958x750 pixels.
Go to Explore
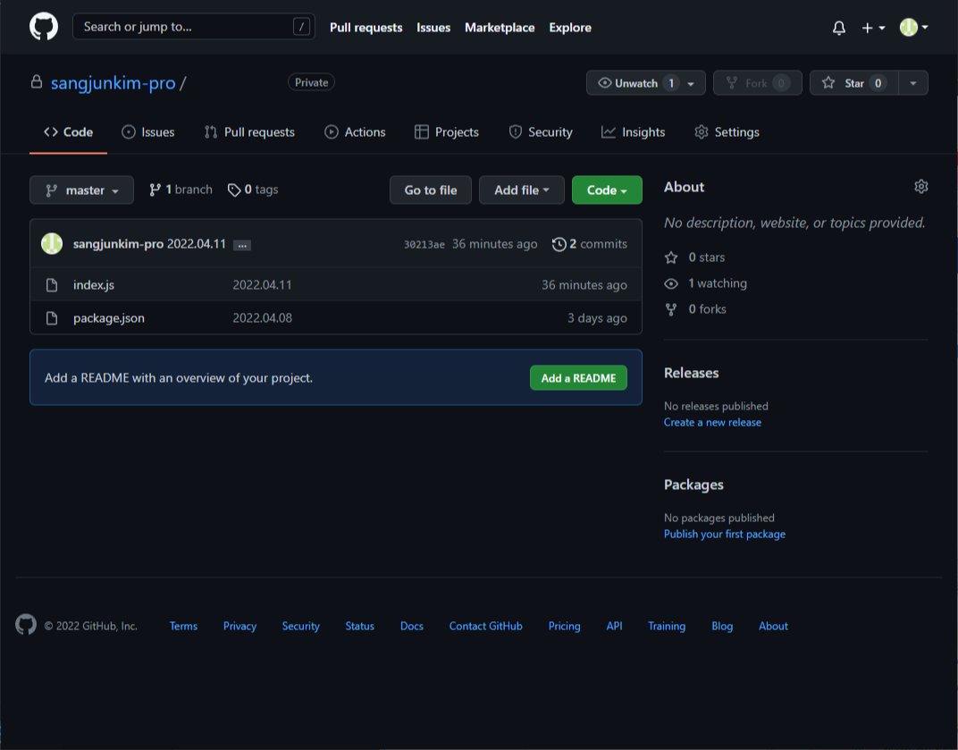pos(570,28)
